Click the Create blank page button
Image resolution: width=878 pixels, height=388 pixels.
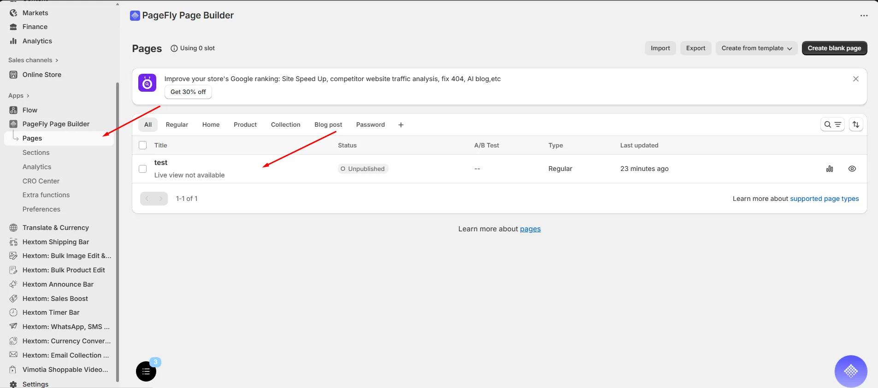834,48
